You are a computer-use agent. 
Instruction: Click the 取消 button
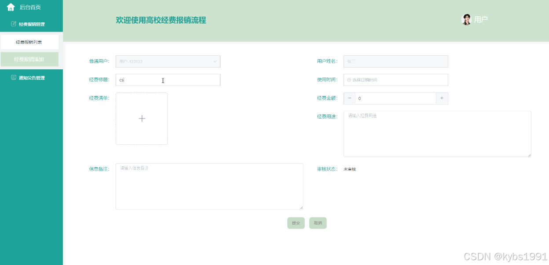(318, 223)
